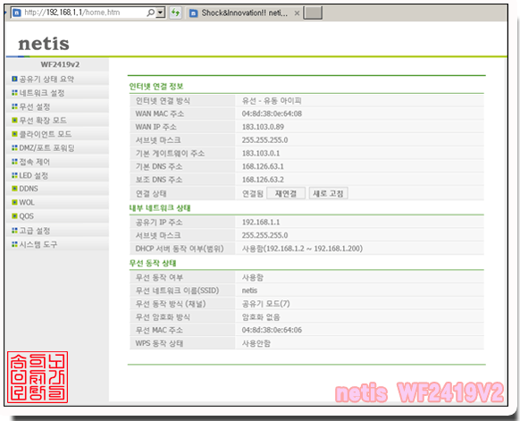The height and width of the screenshot is (421, 520).
Task: Click the 재연결 reconnect button
Action: [286, 193]
